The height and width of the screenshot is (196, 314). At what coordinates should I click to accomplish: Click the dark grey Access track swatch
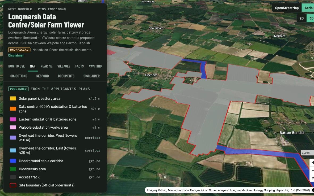click(13, 177)
